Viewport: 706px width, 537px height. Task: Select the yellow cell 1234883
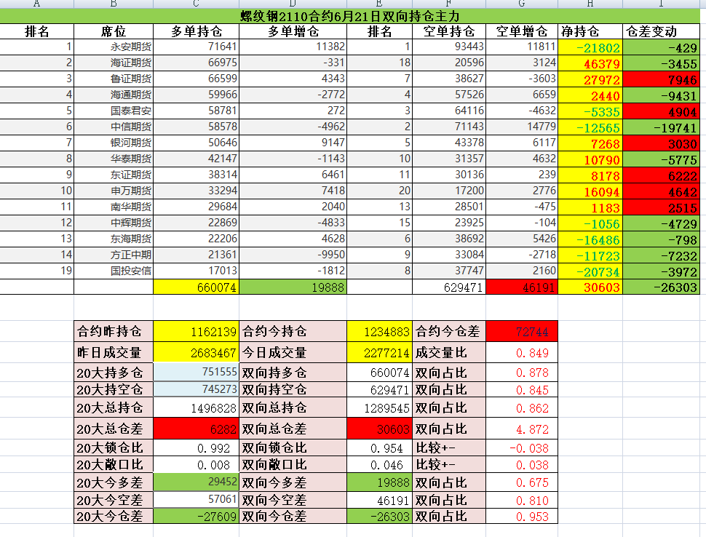tap(379, 331)
